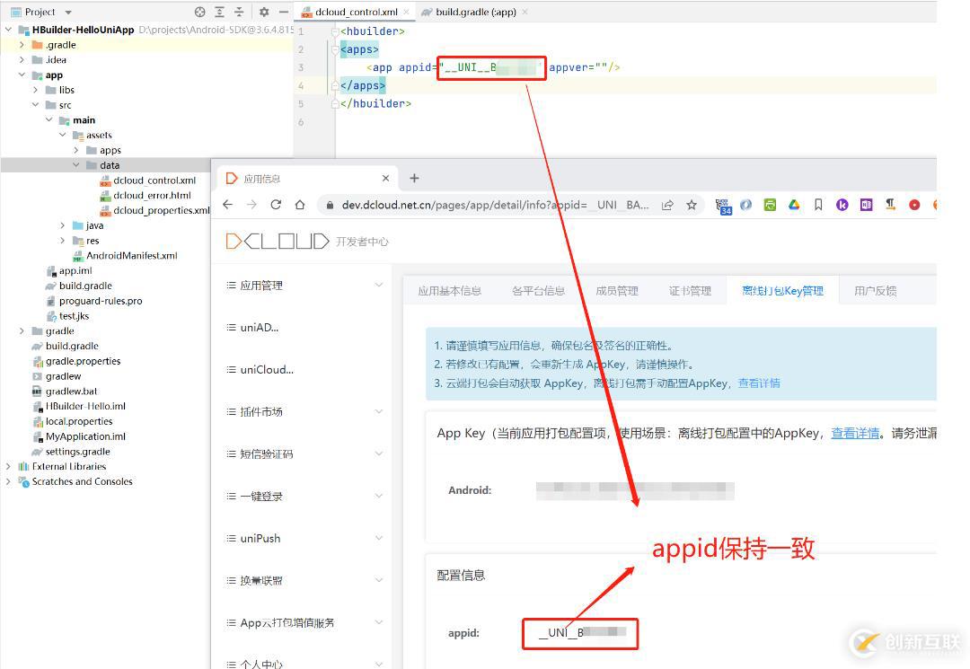Image resolution: width=970 pixels, height=669 pixels.
Task: Hide the Project panel with minimize icon
Action: click(x=283, y=12)
